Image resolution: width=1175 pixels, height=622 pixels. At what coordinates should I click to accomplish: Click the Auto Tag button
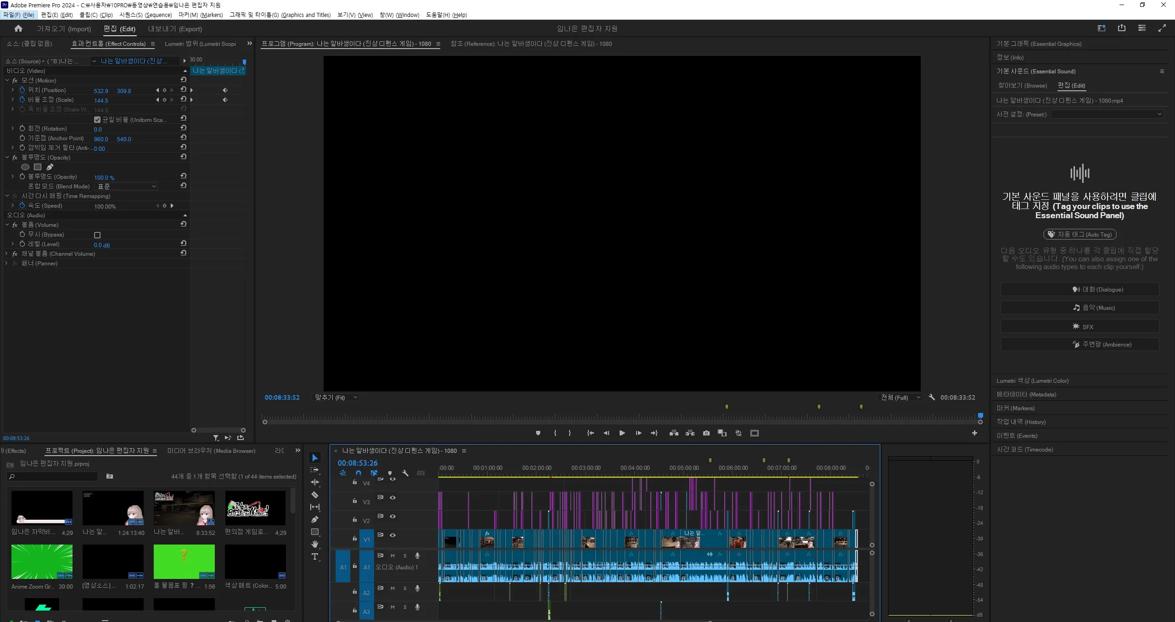(1080, 234)
